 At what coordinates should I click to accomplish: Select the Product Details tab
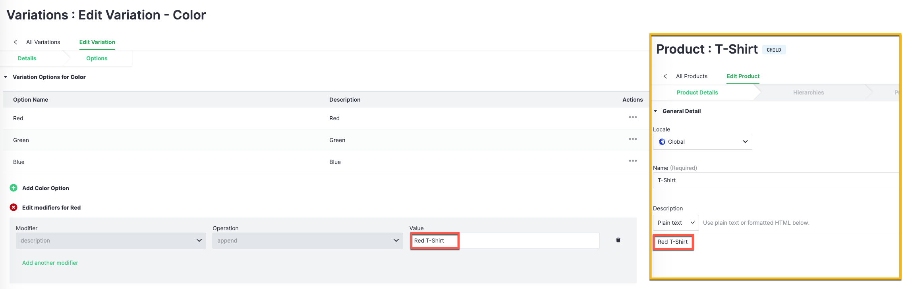(x=697, y=92)
